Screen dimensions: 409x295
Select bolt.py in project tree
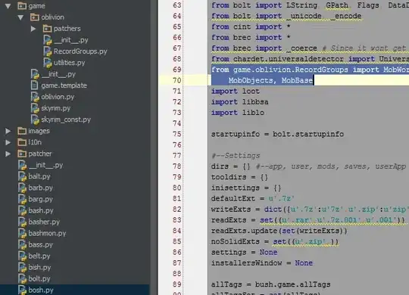39,278
